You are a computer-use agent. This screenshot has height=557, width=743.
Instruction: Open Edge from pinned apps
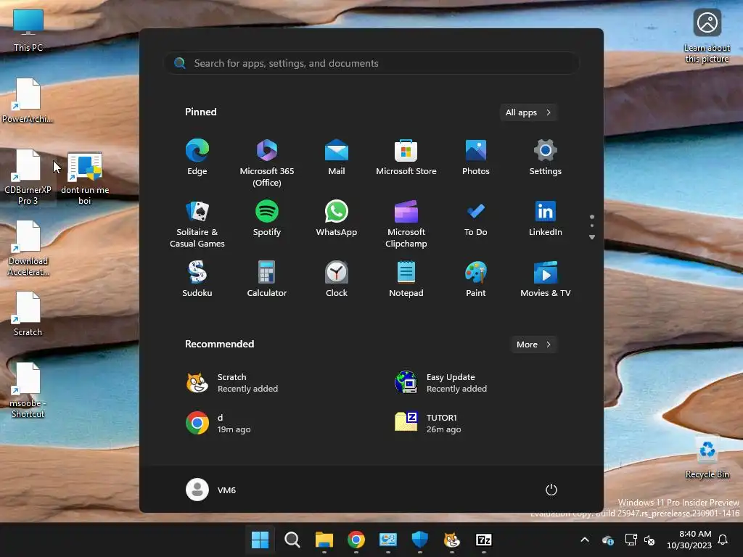click(x=197, y=157)
